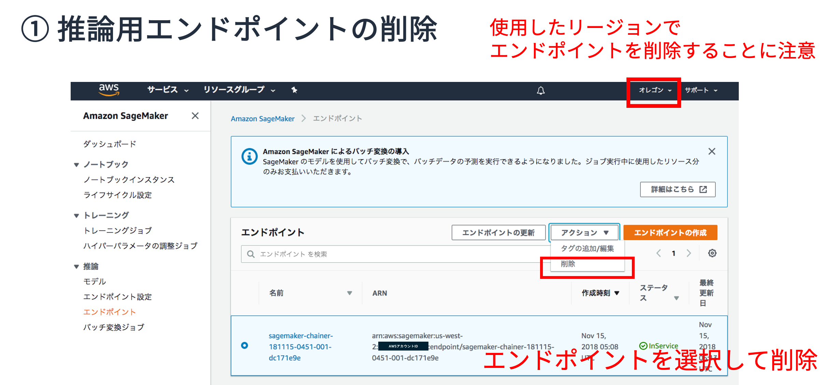Choose 削除 from the action menu
833x385 pixels.
(x=587, y=264)
